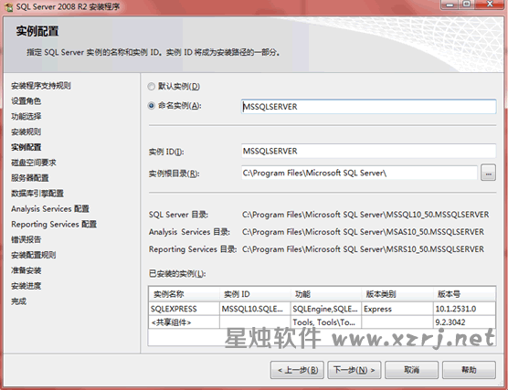The image size is (508, 390).
Task: Click the 功能 column header
Action: (326, 294)
